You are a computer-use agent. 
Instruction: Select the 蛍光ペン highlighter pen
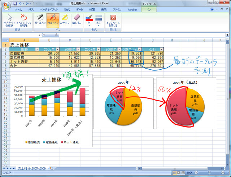[65, 21]
